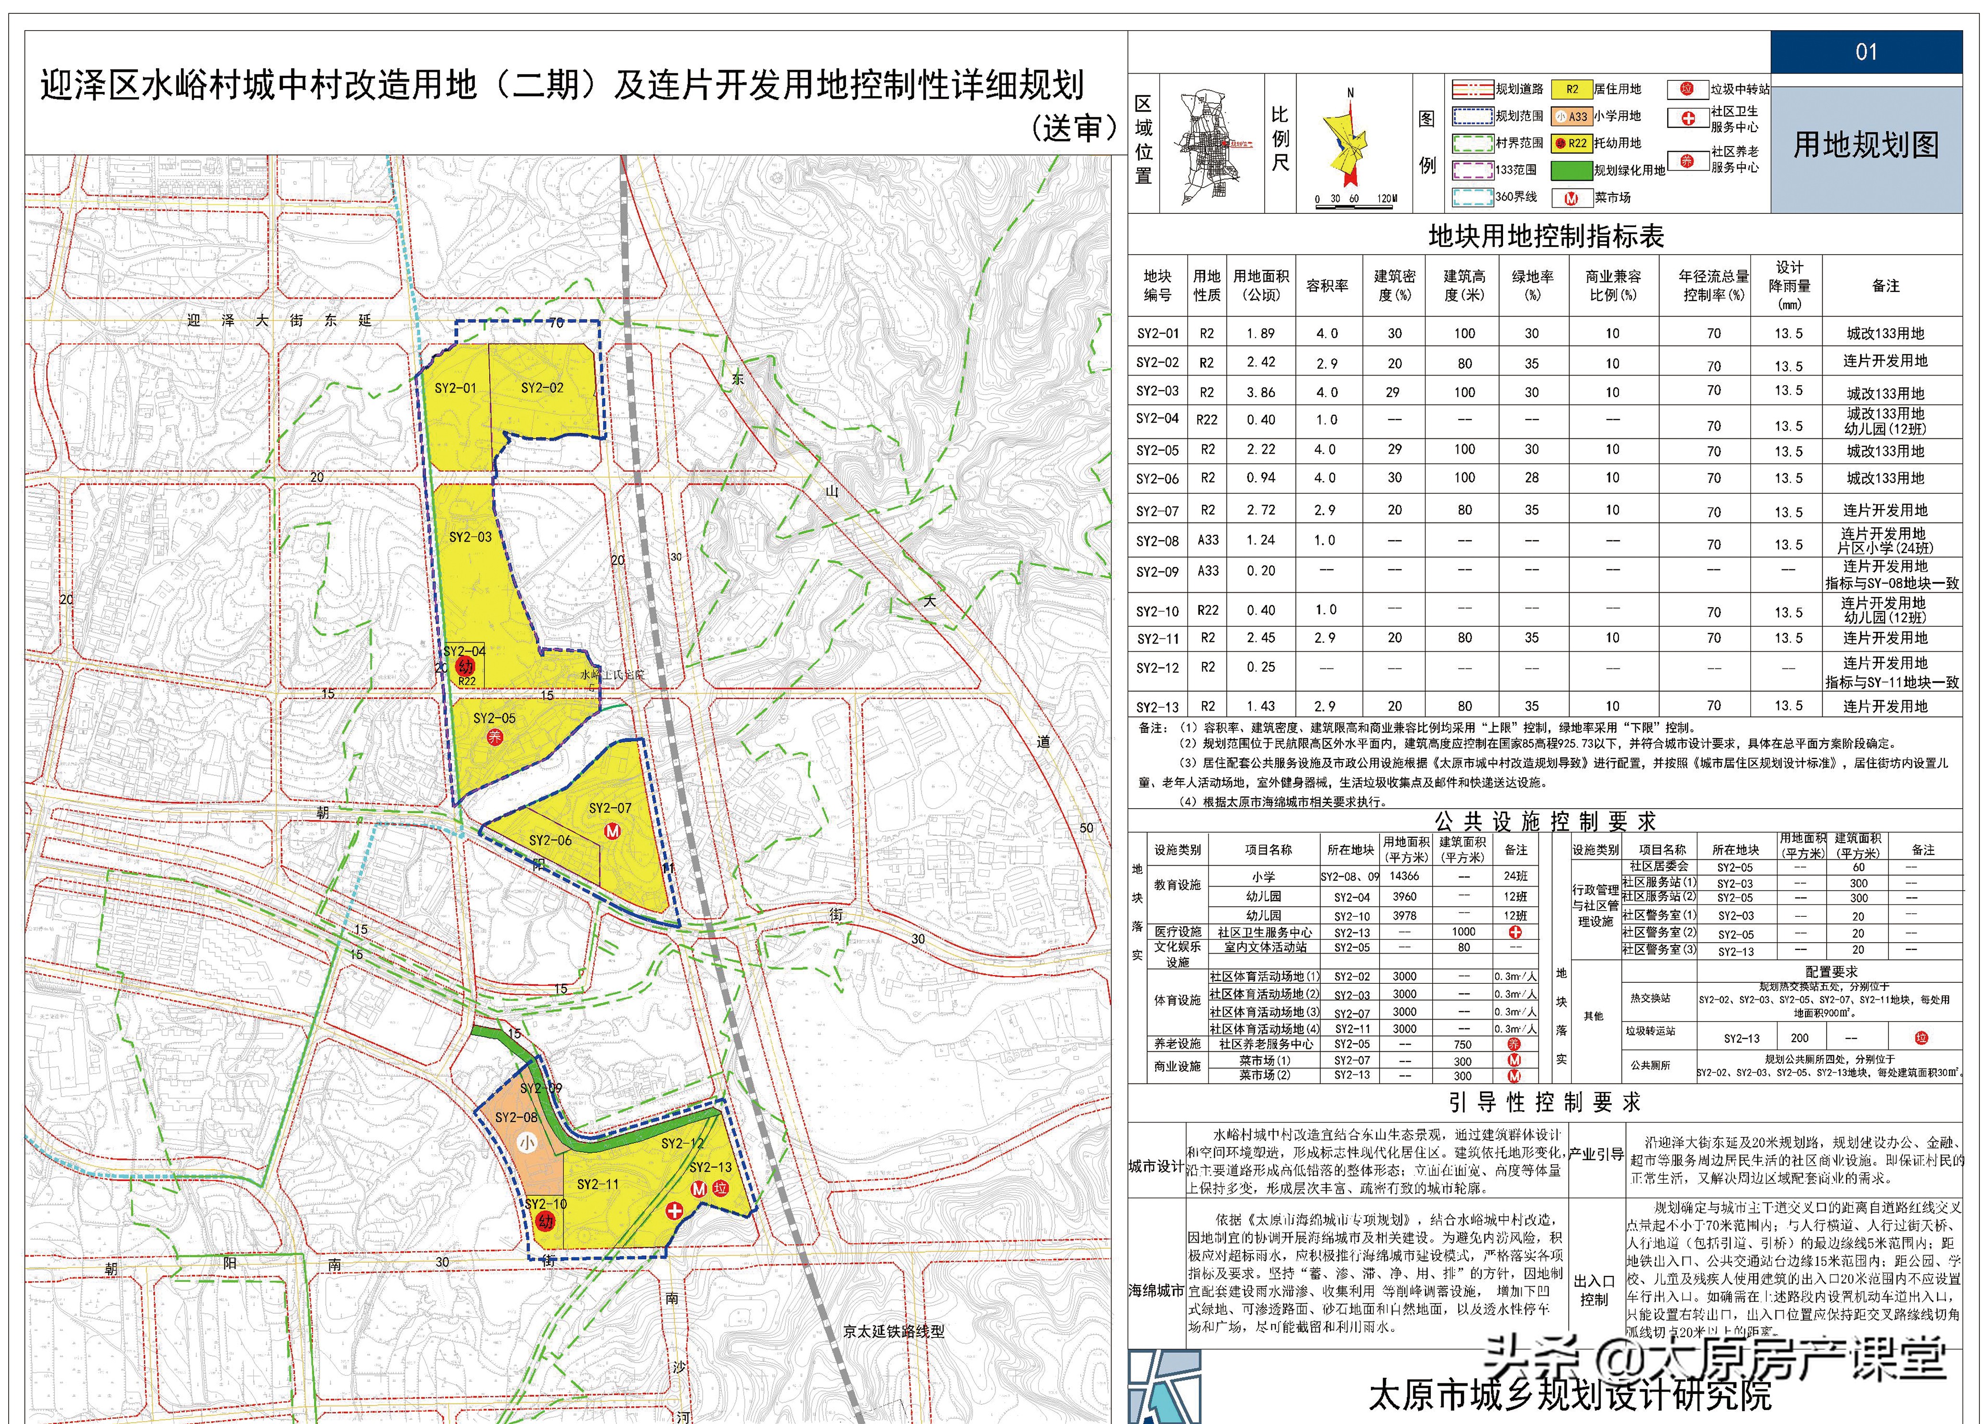Click the 社区养老服务中心 icon in the legend
The image size is (1988, 1424).
coord(1686,160)
